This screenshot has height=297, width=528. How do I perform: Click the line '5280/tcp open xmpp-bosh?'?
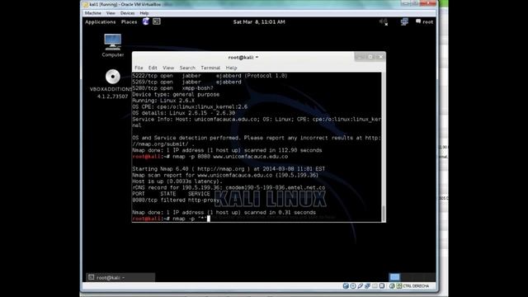pyautogui.click(x=172, y=88)
